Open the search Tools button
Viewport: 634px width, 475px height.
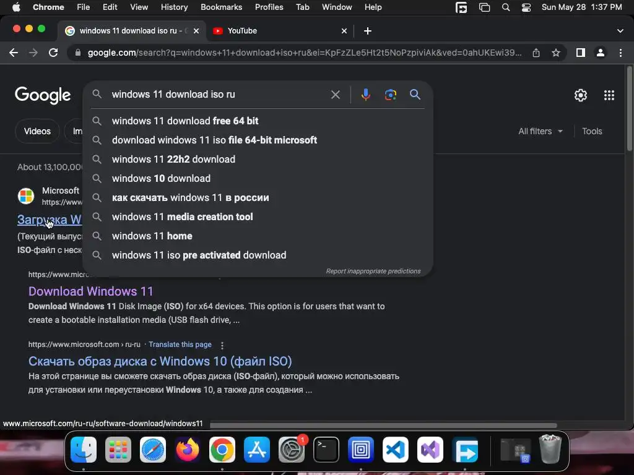pyautogui.click(x=592, y=131)
